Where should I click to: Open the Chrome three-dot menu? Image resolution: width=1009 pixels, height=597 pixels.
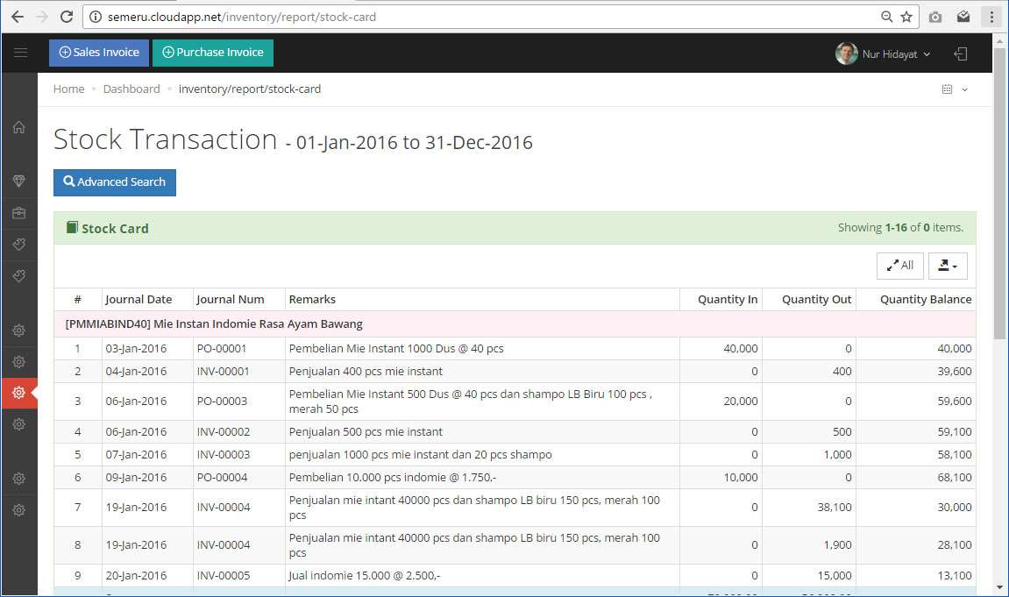point(991,17)
